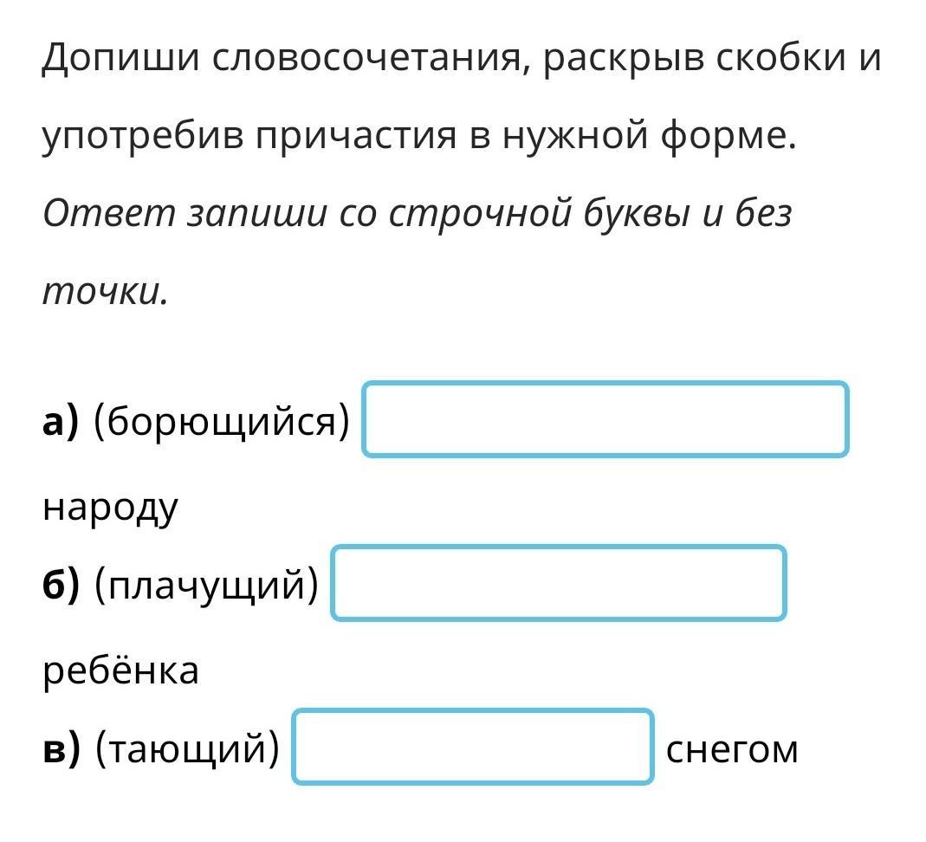This screenshot has height=842, width=926.
Task: Click the word народу
Action: click(110, 507)
